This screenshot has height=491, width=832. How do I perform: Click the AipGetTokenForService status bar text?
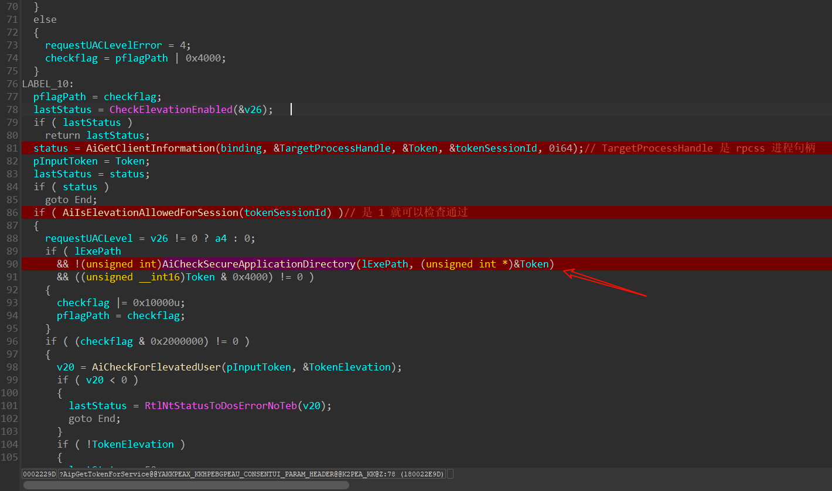pyautogui.click(x=252, y=474)
